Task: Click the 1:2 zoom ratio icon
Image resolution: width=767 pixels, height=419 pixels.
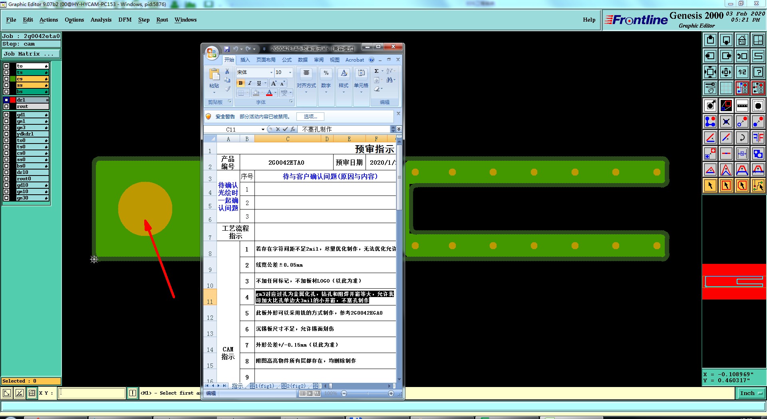Action: coord(742,72)
